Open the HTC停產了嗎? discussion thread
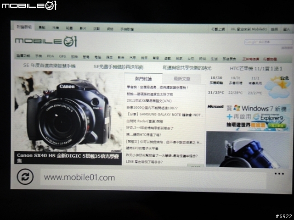 click(144, 135)
